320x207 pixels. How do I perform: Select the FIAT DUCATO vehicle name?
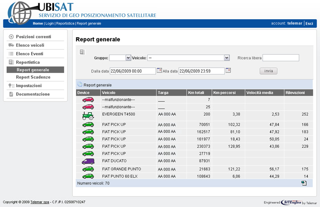(114, 161)
